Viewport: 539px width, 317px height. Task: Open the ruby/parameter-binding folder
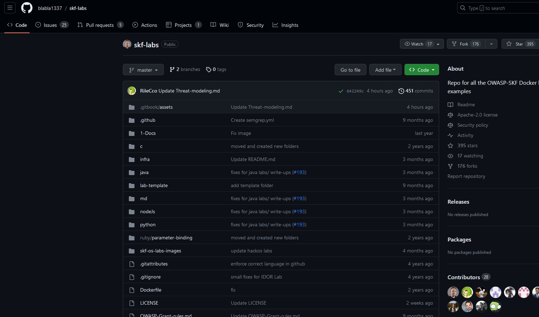coord(166,238)
